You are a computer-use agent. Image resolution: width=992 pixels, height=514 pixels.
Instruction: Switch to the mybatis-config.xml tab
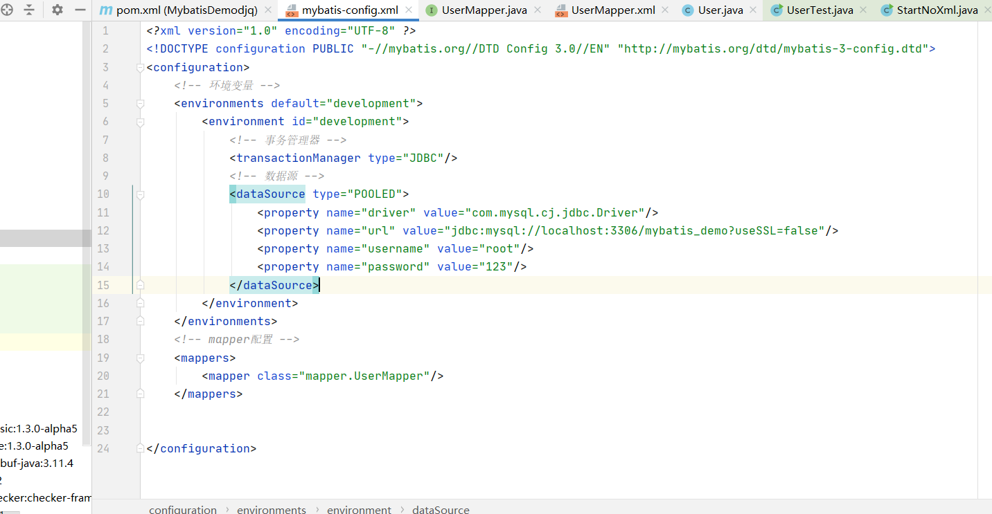point(350,10)
